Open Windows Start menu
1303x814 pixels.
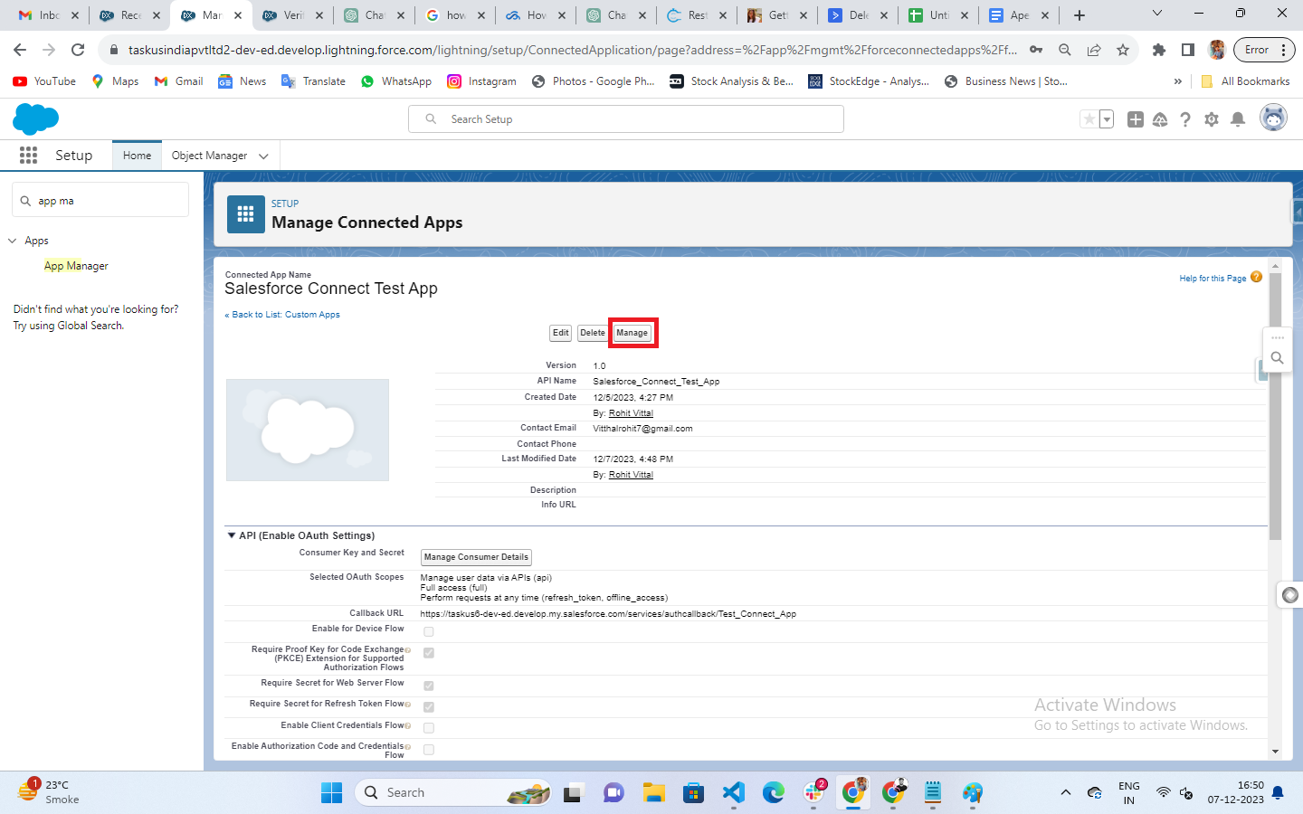click(x=332, y=793)
